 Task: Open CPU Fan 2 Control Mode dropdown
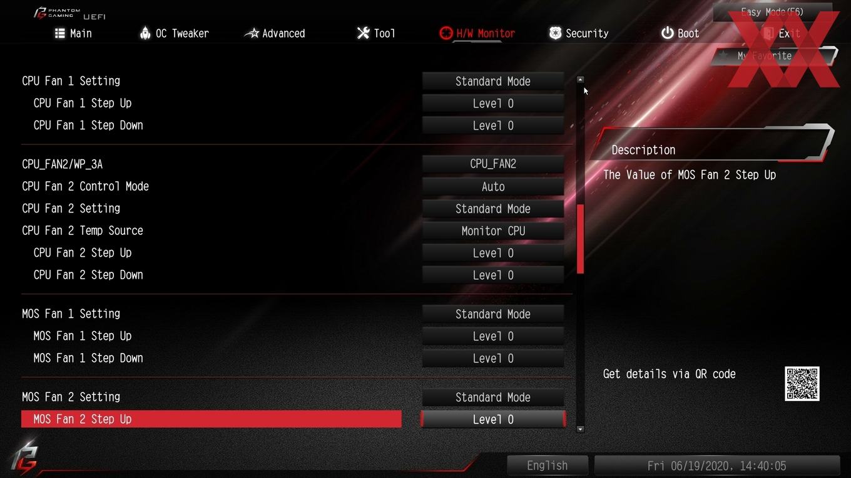pyautogui.click(x=493, y=186)
